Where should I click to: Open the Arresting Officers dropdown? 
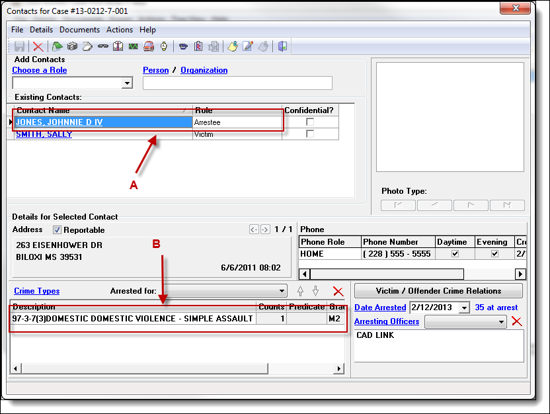(501, 322)
